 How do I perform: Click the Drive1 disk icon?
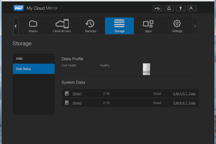coord(67,93)
